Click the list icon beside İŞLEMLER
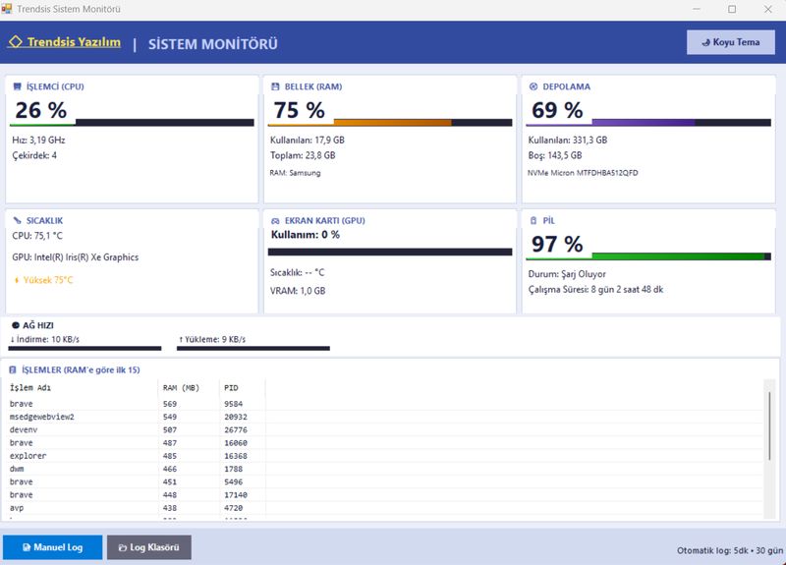The width and height of the screenshot is (786, 565). [13, 370]
